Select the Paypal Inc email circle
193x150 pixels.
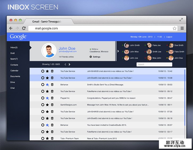click(43, 98)
